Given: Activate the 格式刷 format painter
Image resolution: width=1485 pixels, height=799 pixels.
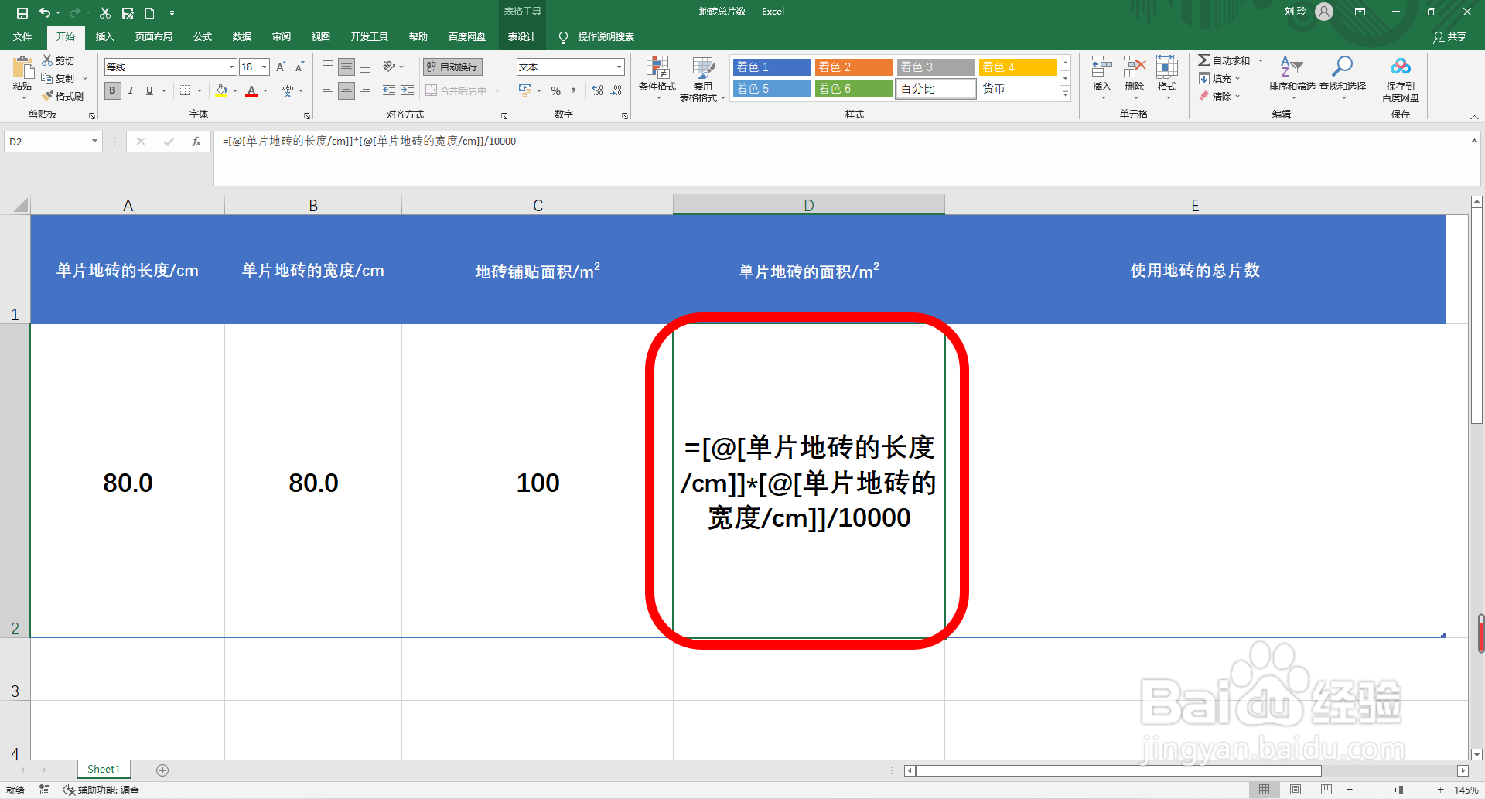Looking at the screenshot, I should [63, 96].
